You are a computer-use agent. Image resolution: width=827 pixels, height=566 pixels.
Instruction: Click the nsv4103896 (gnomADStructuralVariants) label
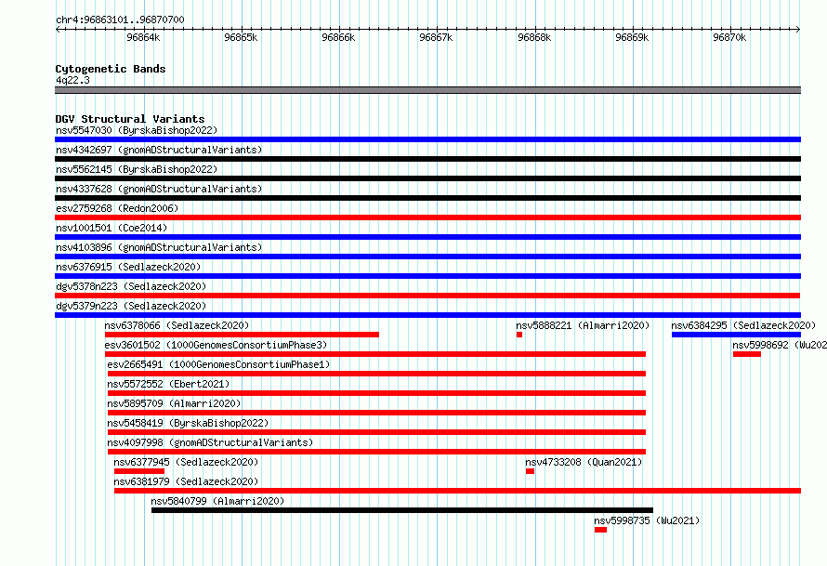click(159, 247)
